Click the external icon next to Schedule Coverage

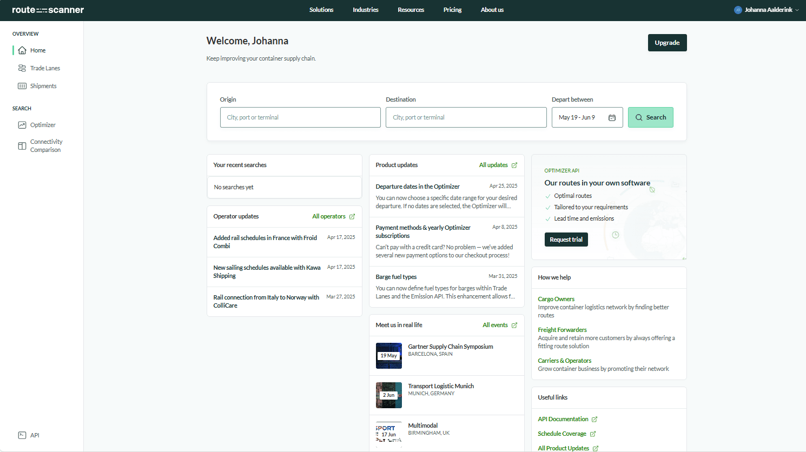593,434
